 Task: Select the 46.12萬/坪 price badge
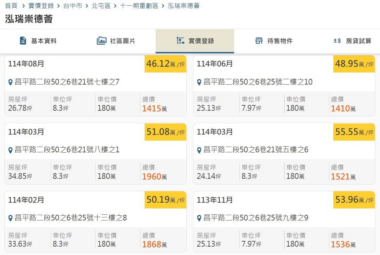165,64
